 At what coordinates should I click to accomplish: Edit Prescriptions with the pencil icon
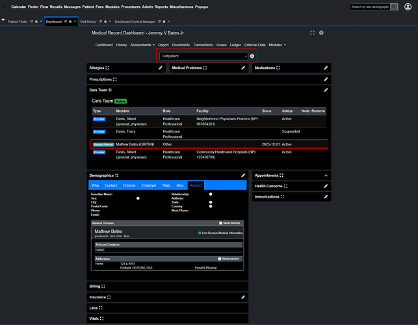326,79
